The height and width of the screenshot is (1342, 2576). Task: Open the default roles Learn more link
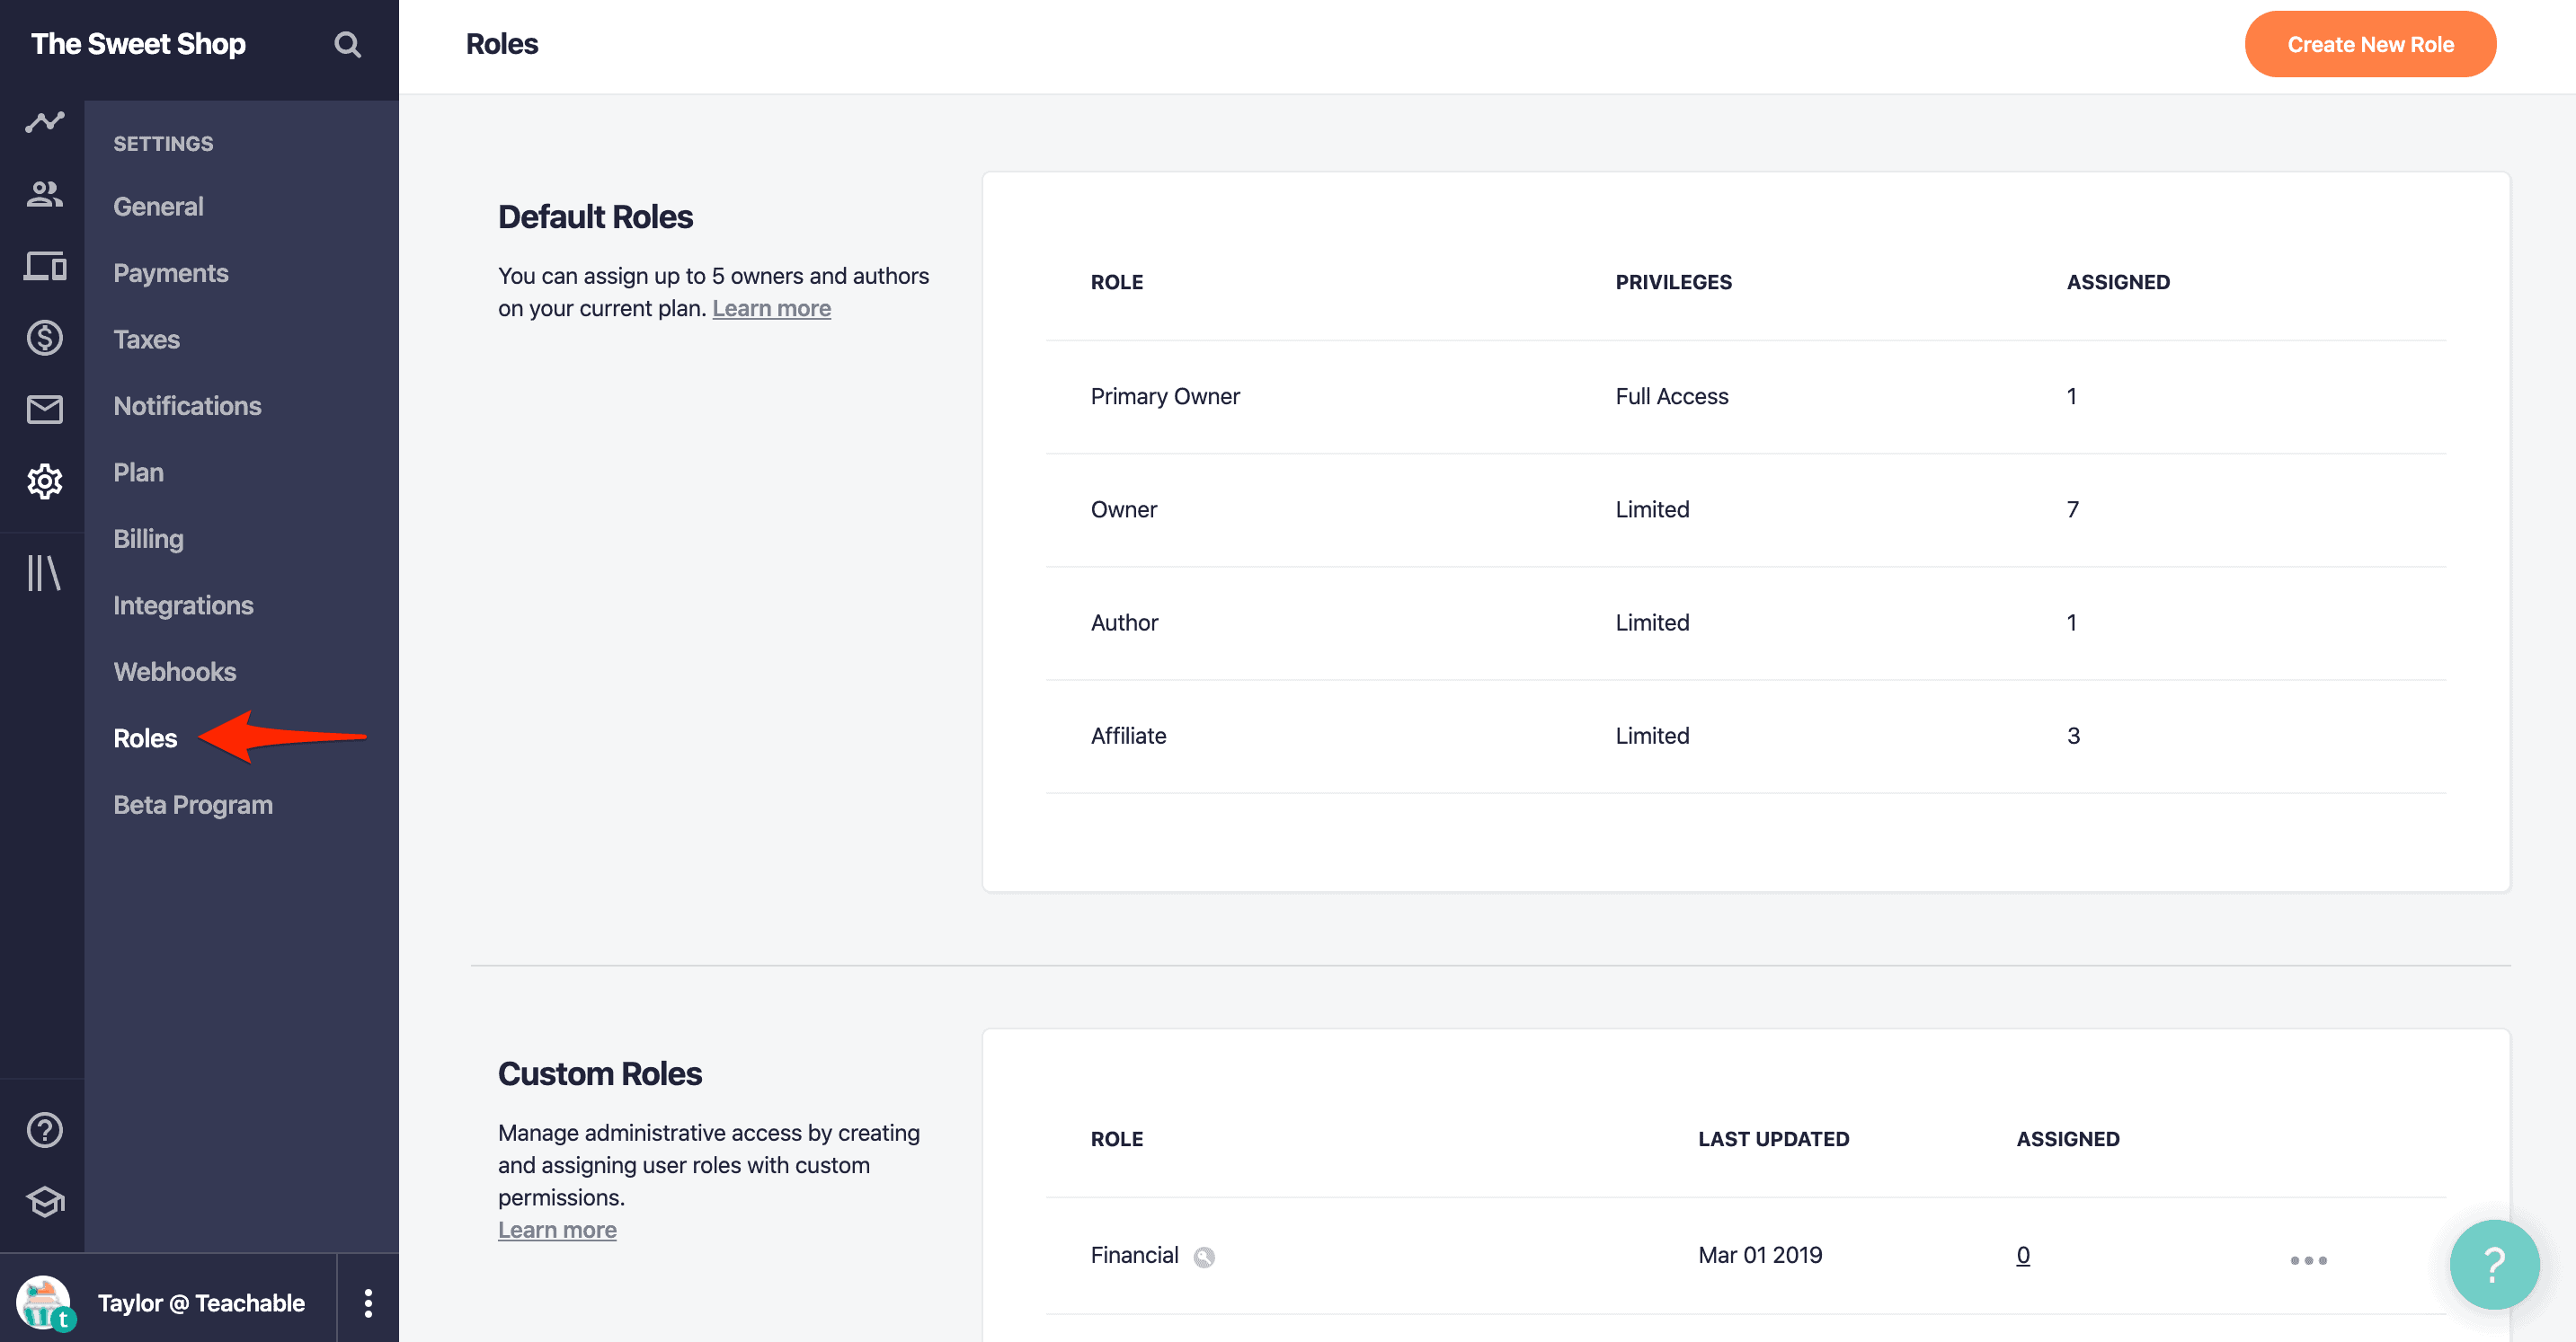click(x=771, y=308)
